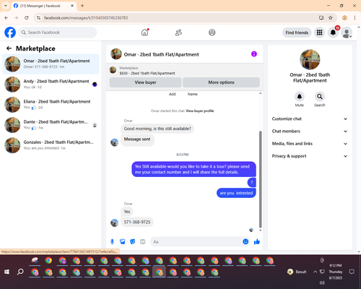Image resolution: width=361 pixels, height=289 pixels.
Task: Open the browser tab search dropdown
Action: pos(6,6)
